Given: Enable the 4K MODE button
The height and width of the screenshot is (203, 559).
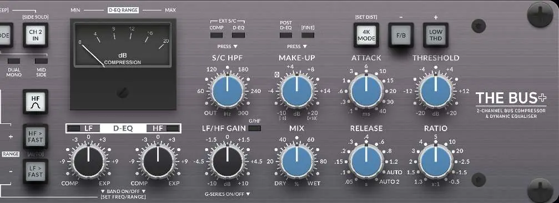Looking at the screenshot, I should click(x=366, y=35).
